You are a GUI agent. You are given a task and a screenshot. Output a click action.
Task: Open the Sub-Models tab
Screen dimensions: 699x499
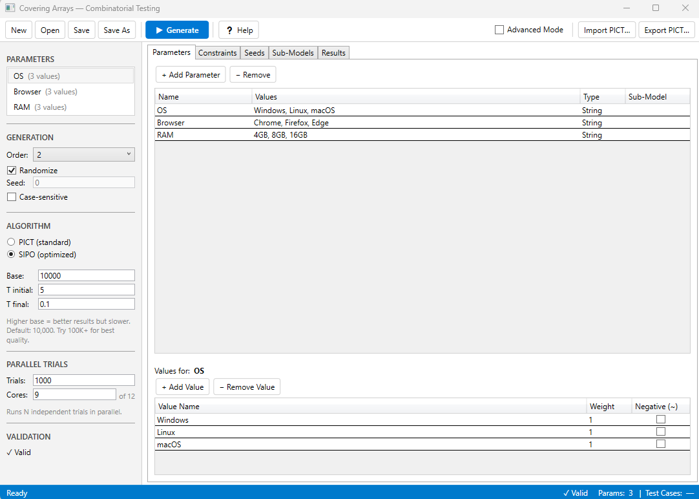click(293, 53)
